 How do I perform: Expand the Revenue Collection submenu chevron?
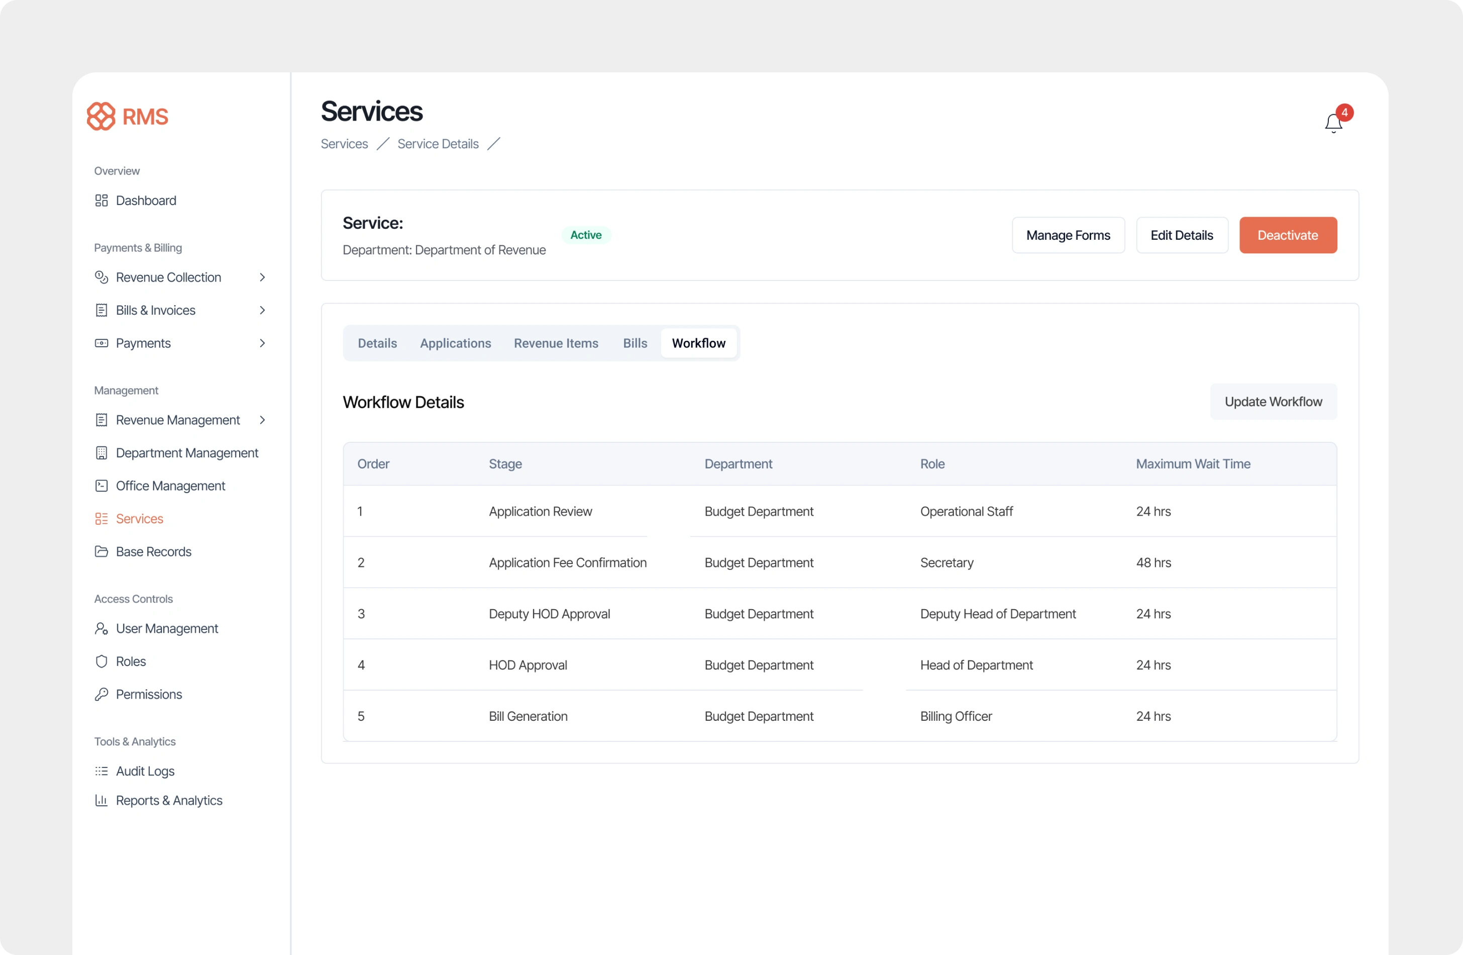[x=262, y=277]
